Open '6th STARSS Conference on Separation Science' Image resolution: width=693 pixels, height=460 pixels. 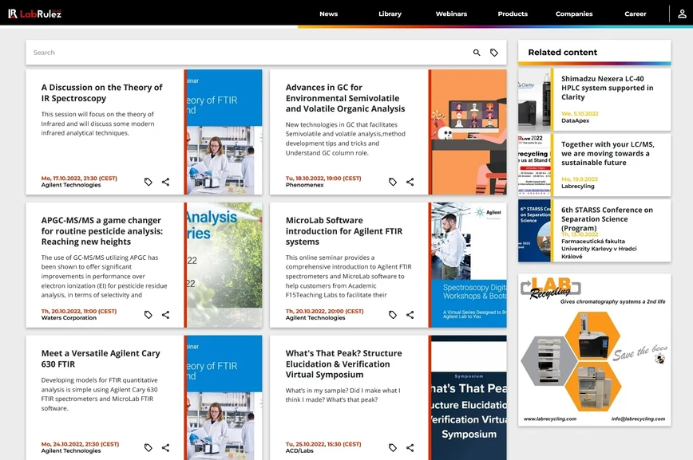607,218
